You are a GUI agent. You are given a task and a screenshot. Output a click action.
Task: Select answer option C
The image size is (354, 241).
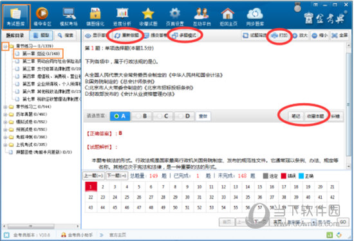[163, 116]
